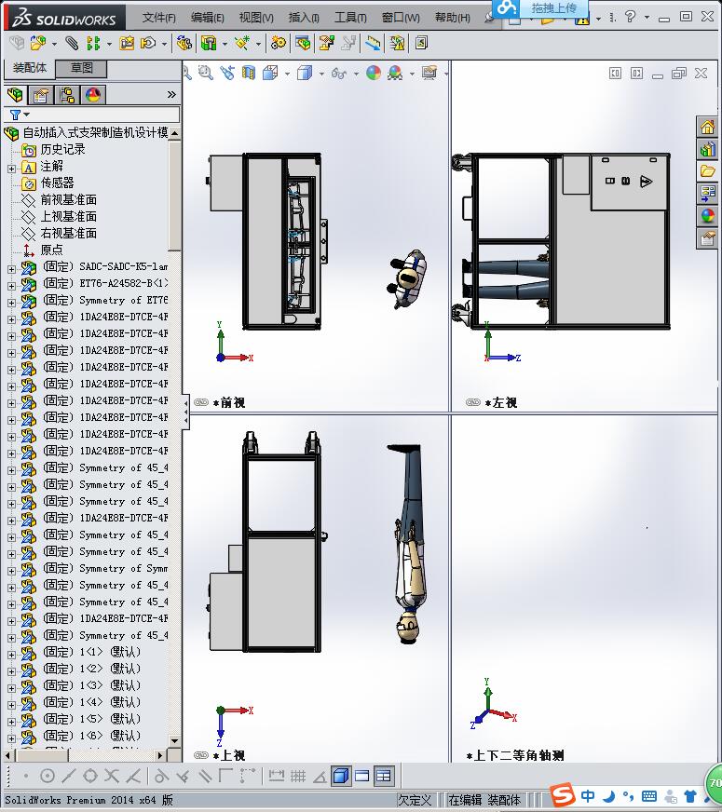Viewport: 722px width, 812px height.
Task: Click the Help question mark button
Action: [x=631, y=17]
